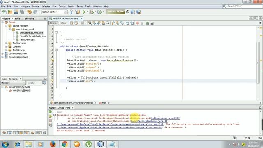The width and height of the screenshot is (263, 148).
Task: Open the Java9FactoryMethods.java:23 stack trace link
Action: pyautogui.click(x=149, y=121)
